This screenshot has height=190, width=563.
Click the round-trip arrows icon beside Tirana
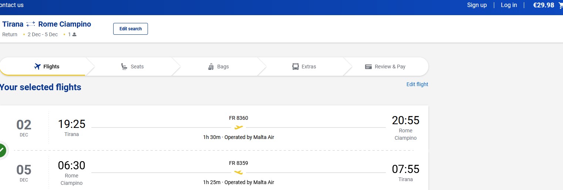(x=31, y=24)
